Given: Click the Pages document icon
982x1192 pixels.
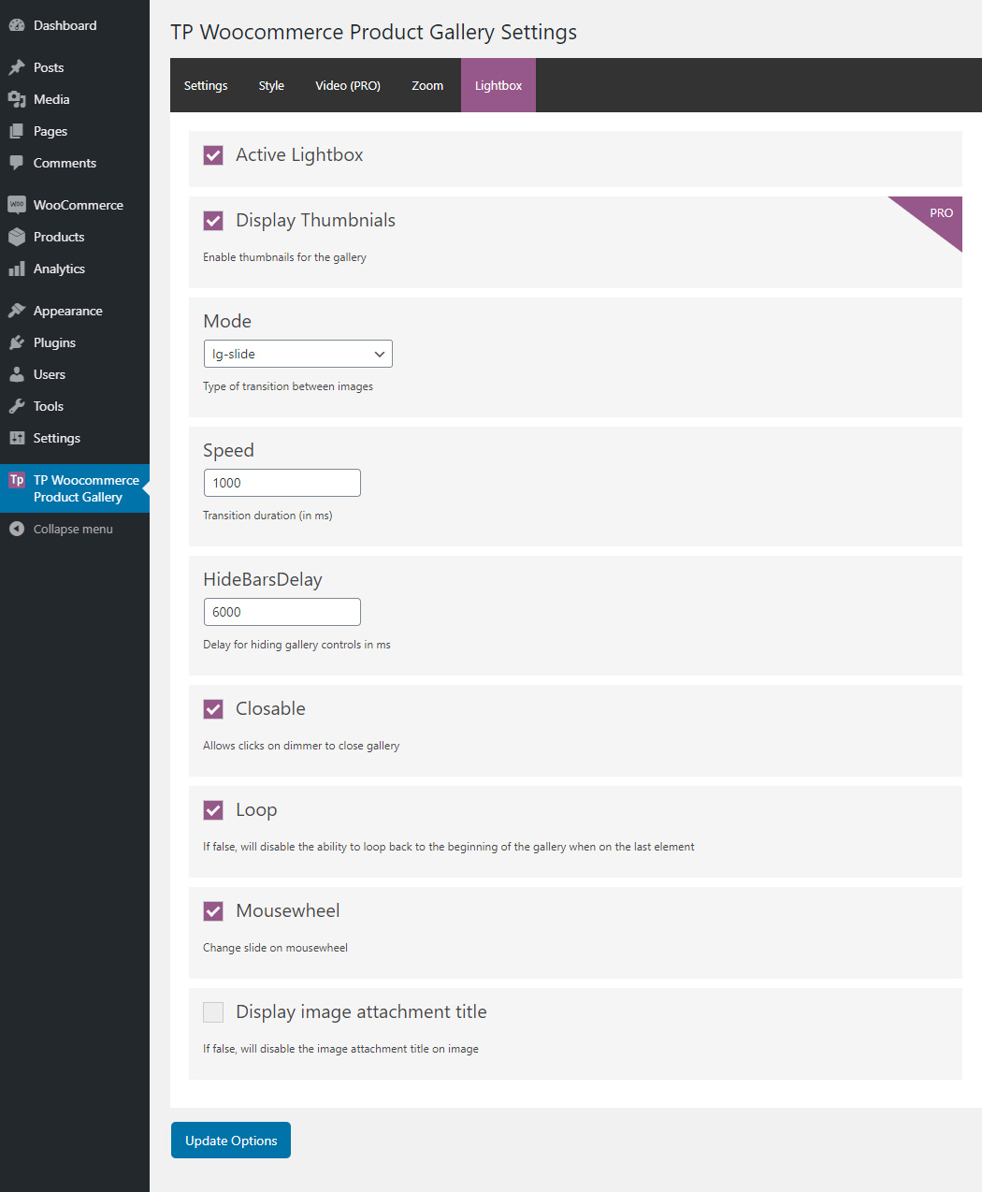Looking at the screenshot, I should coord(17,131).
